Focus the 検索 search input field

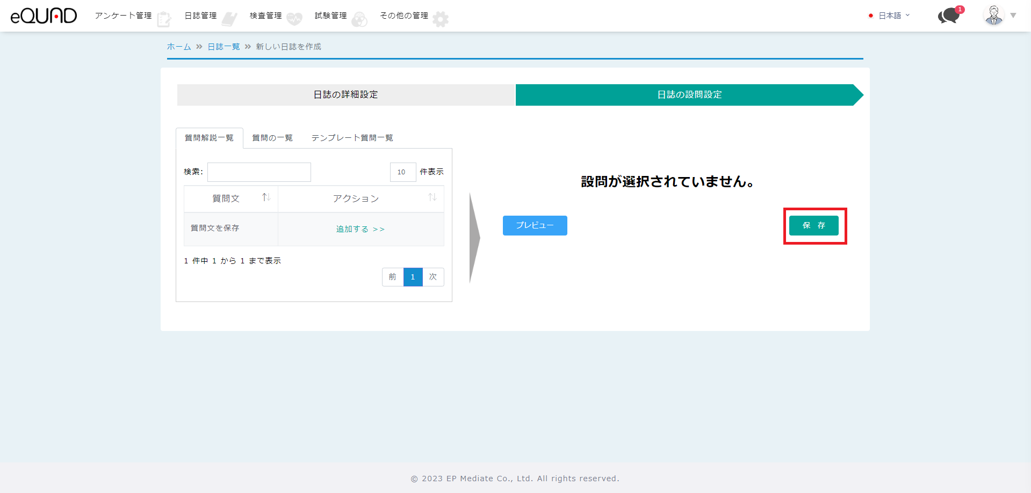pyautogui.click(x=259, y=172)
